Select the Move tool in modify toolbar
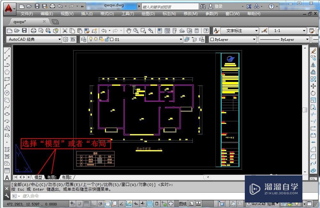Screen dimensions: 320x208 click(x=313, y=86)
